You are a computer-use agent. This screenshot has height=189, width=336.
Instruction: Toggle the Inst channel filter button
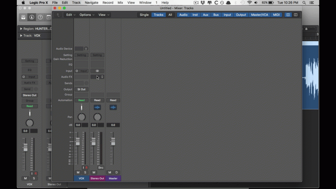[195, 15]
